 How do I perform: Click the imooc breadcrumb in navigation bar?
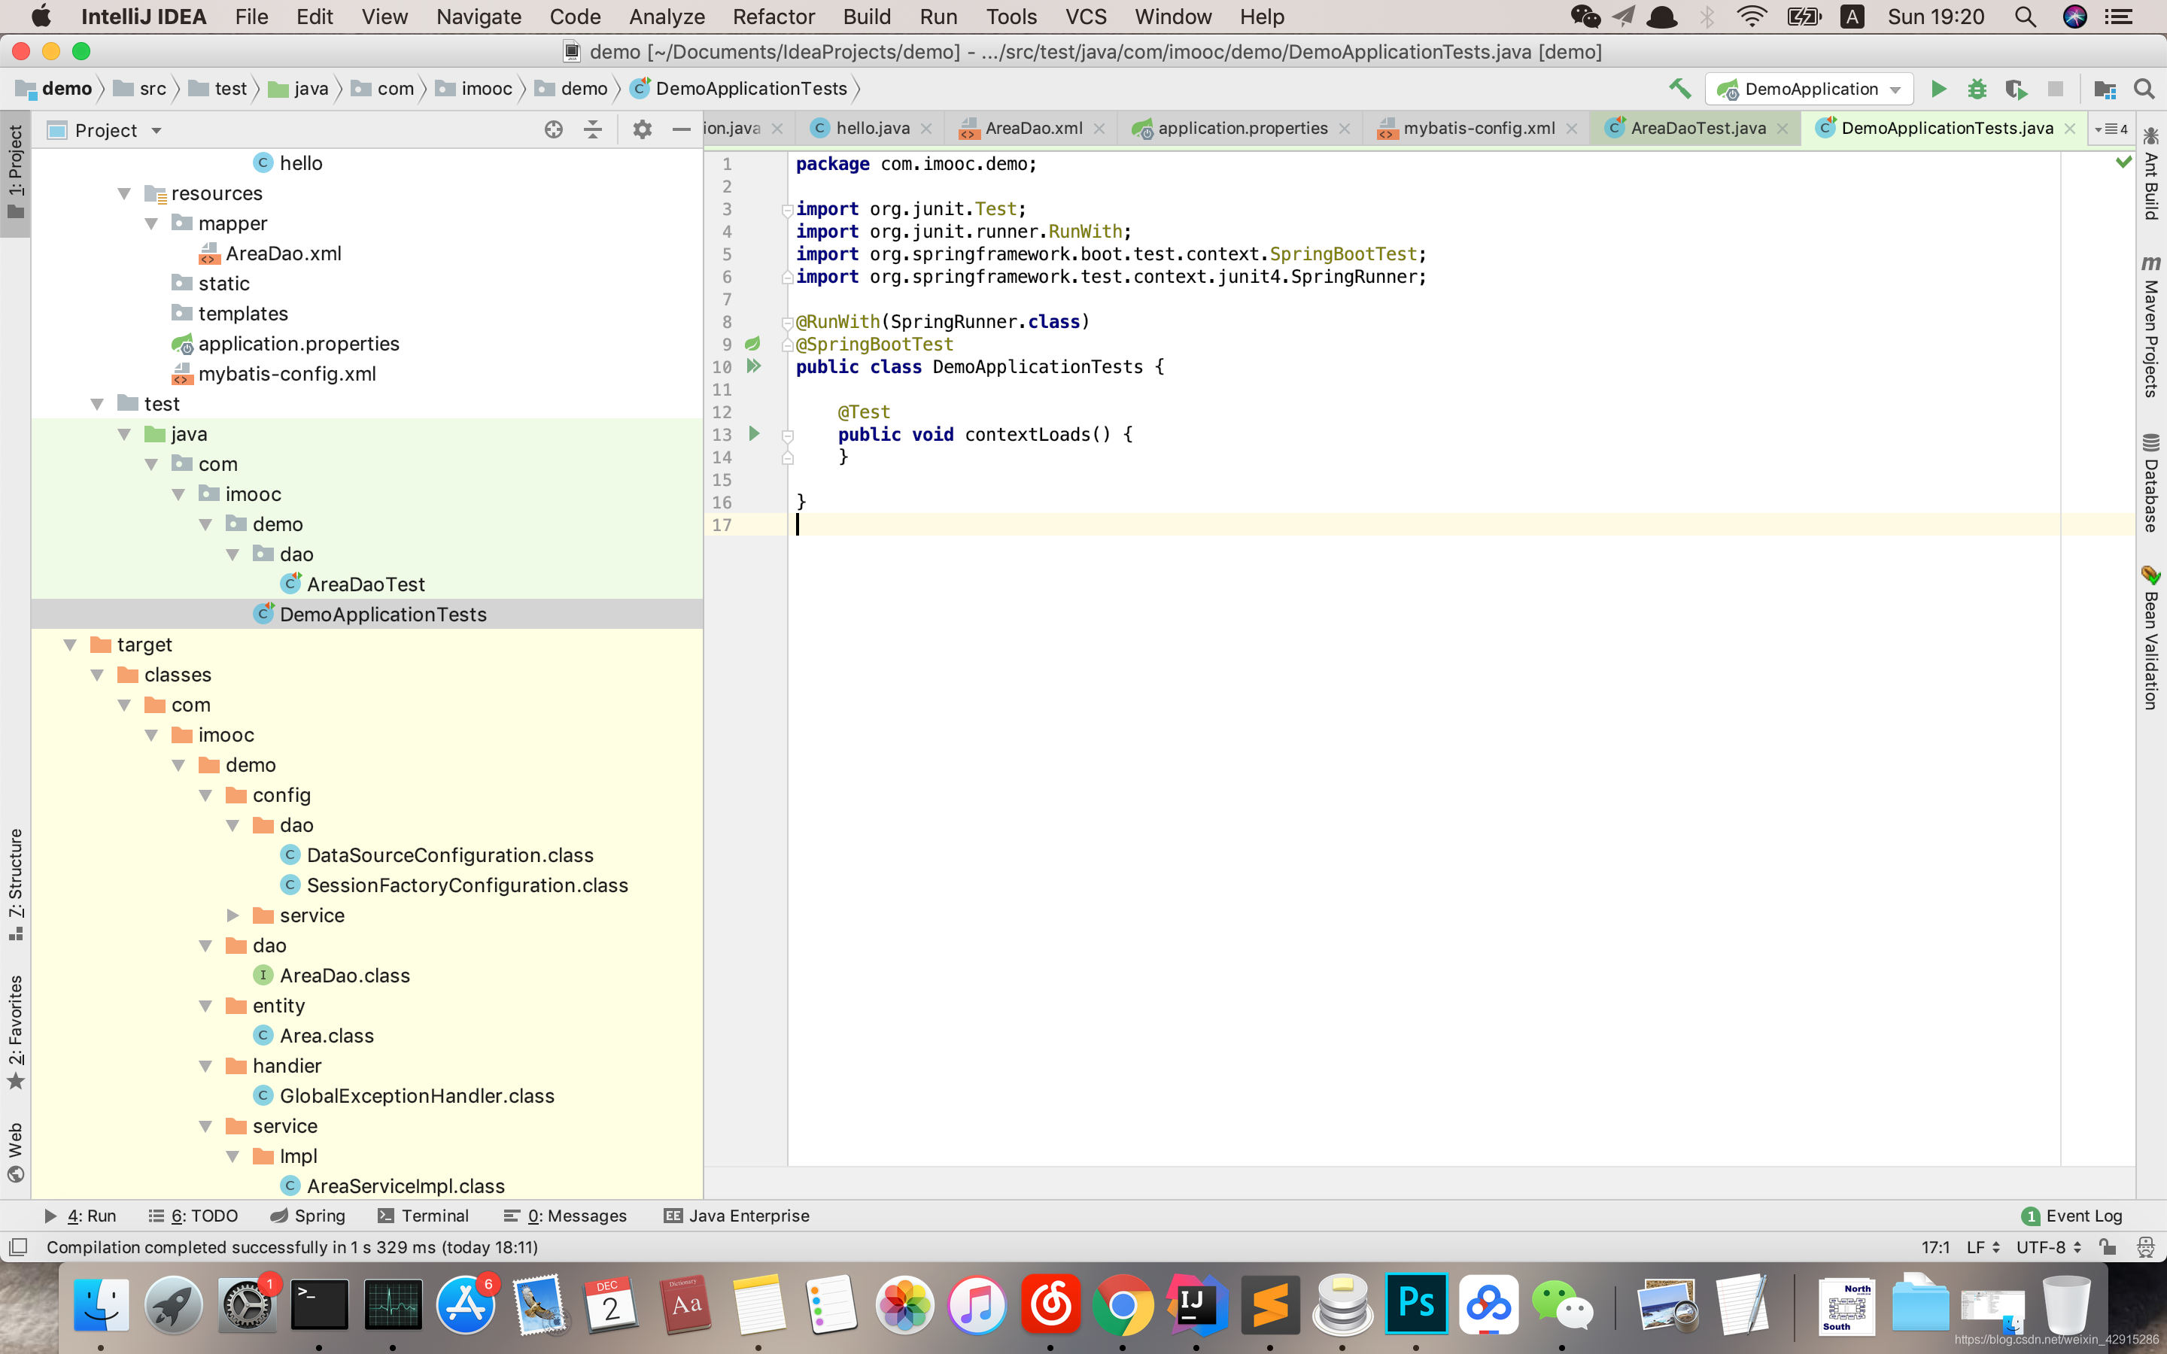coord(475,89)
